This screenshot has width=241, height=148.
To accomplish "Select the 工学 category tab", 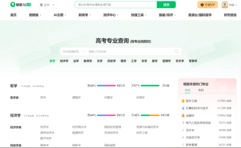I will [x=134, y=61].
